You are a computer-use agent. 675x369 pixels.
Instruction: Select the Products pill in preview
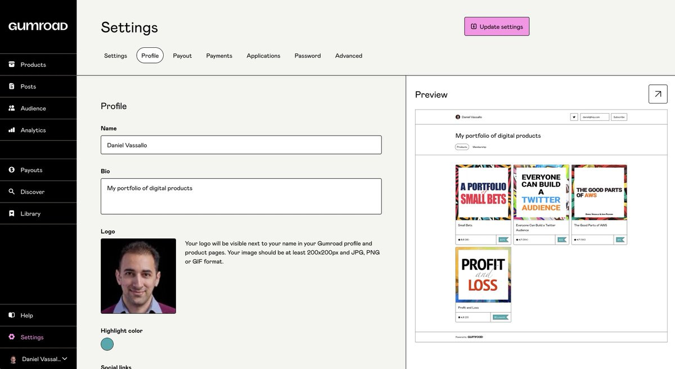click(462, 147)
